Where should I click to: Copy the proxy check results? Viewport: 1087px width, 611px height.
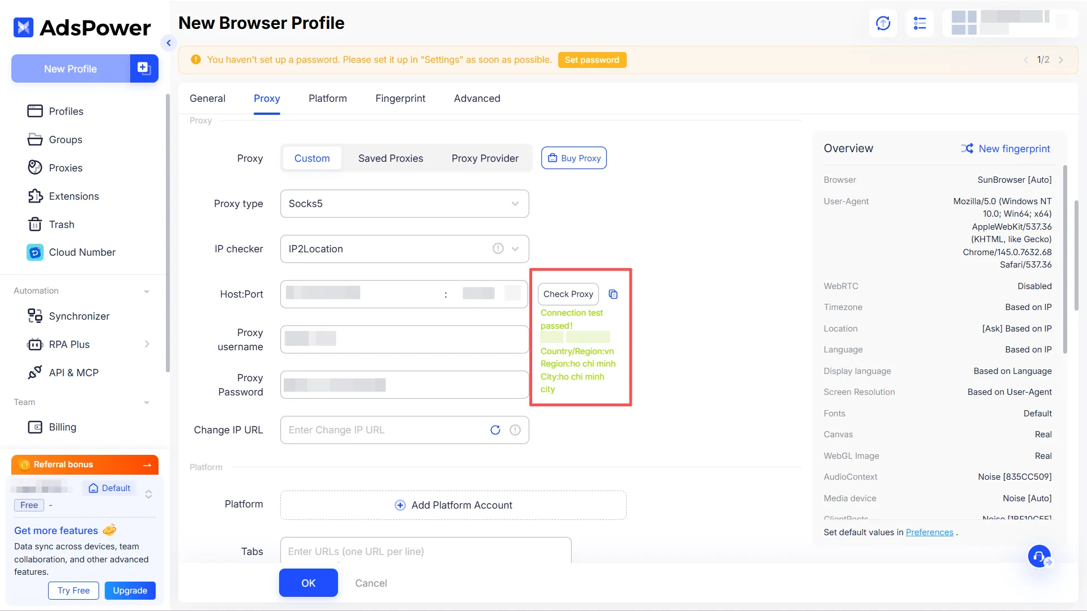point(613,294)
